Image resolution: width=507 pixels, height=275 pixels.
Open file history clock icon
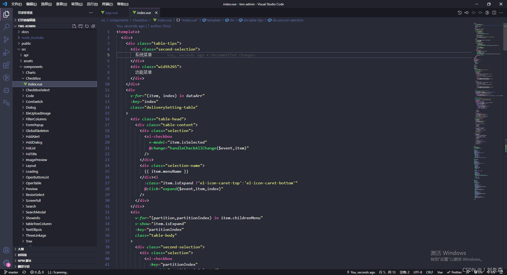pyautogui.click(x=460, y=13)
